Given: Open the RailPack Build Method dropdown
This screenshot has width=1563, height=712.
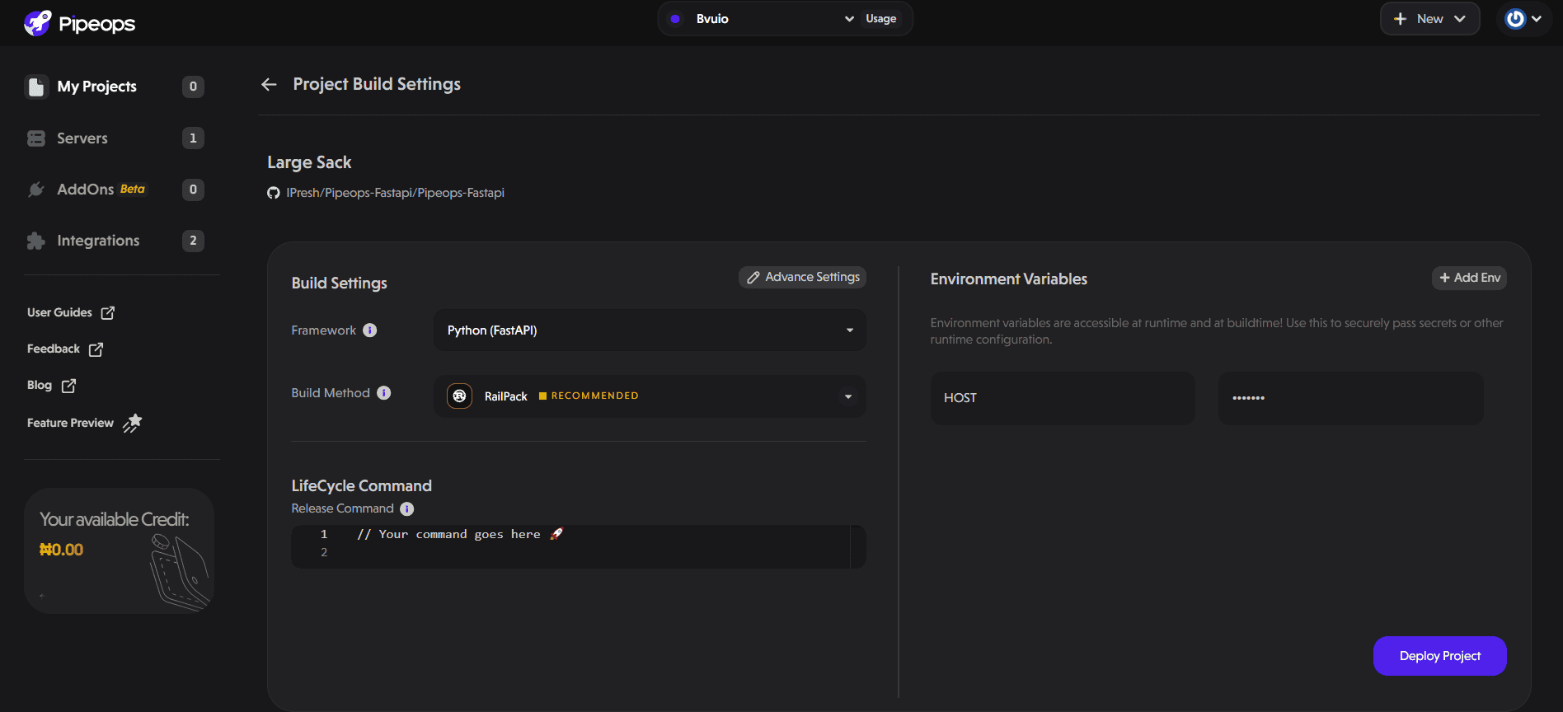Looking at the screenshot, I should (x=650, y=396).
